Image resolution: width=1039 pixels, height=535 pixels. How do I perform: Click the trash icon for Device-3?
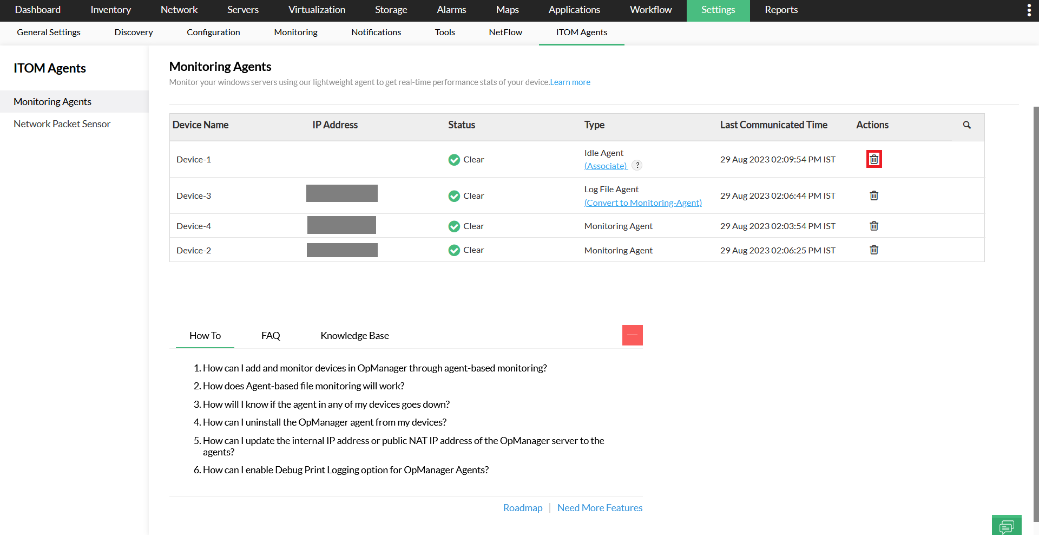click(x=873, y=195)
